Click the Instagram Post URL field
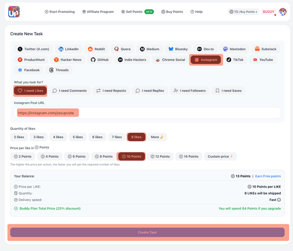Viewport: 293px width, 251px height. coord(147,113)
